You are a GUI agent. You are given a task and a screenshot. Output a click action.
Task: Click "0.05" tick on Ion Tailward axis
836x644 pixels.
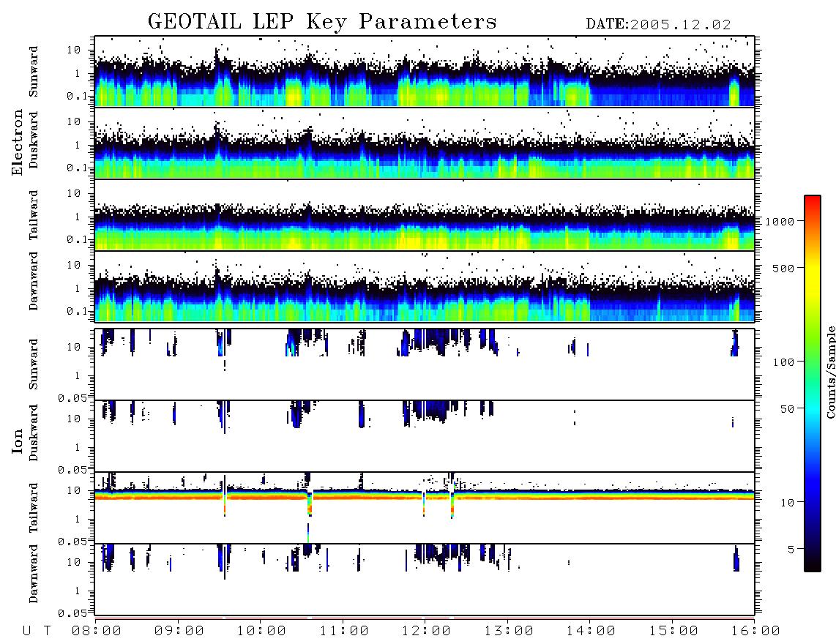pyautogui.click(x=72, y=542)
